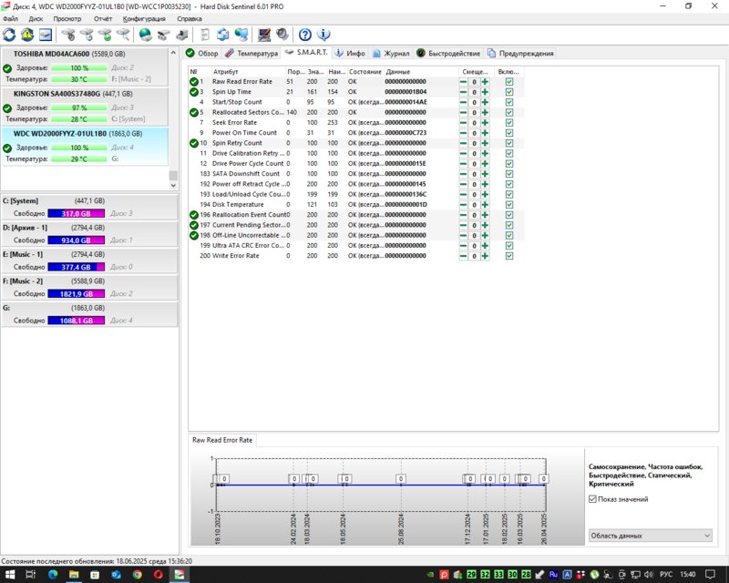Open the report document toolbar icon
Screen dimensions: 729x583
point(205,35)
